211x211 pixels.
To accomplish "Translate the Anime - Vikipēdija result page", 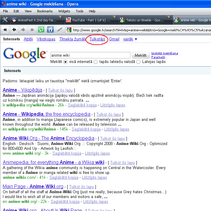I will tap(60, 90).
